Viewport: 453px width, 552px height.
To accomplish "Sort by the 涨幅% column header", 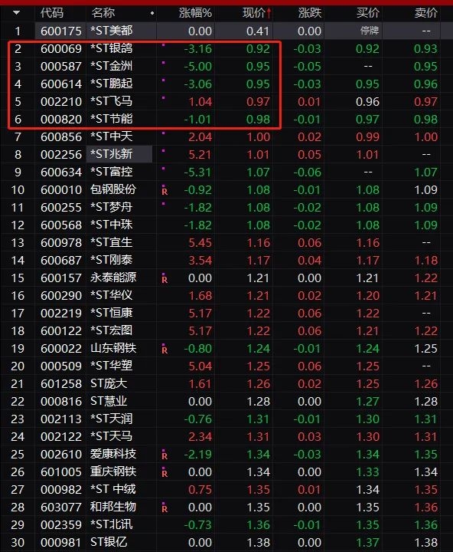I will [195, 13].
